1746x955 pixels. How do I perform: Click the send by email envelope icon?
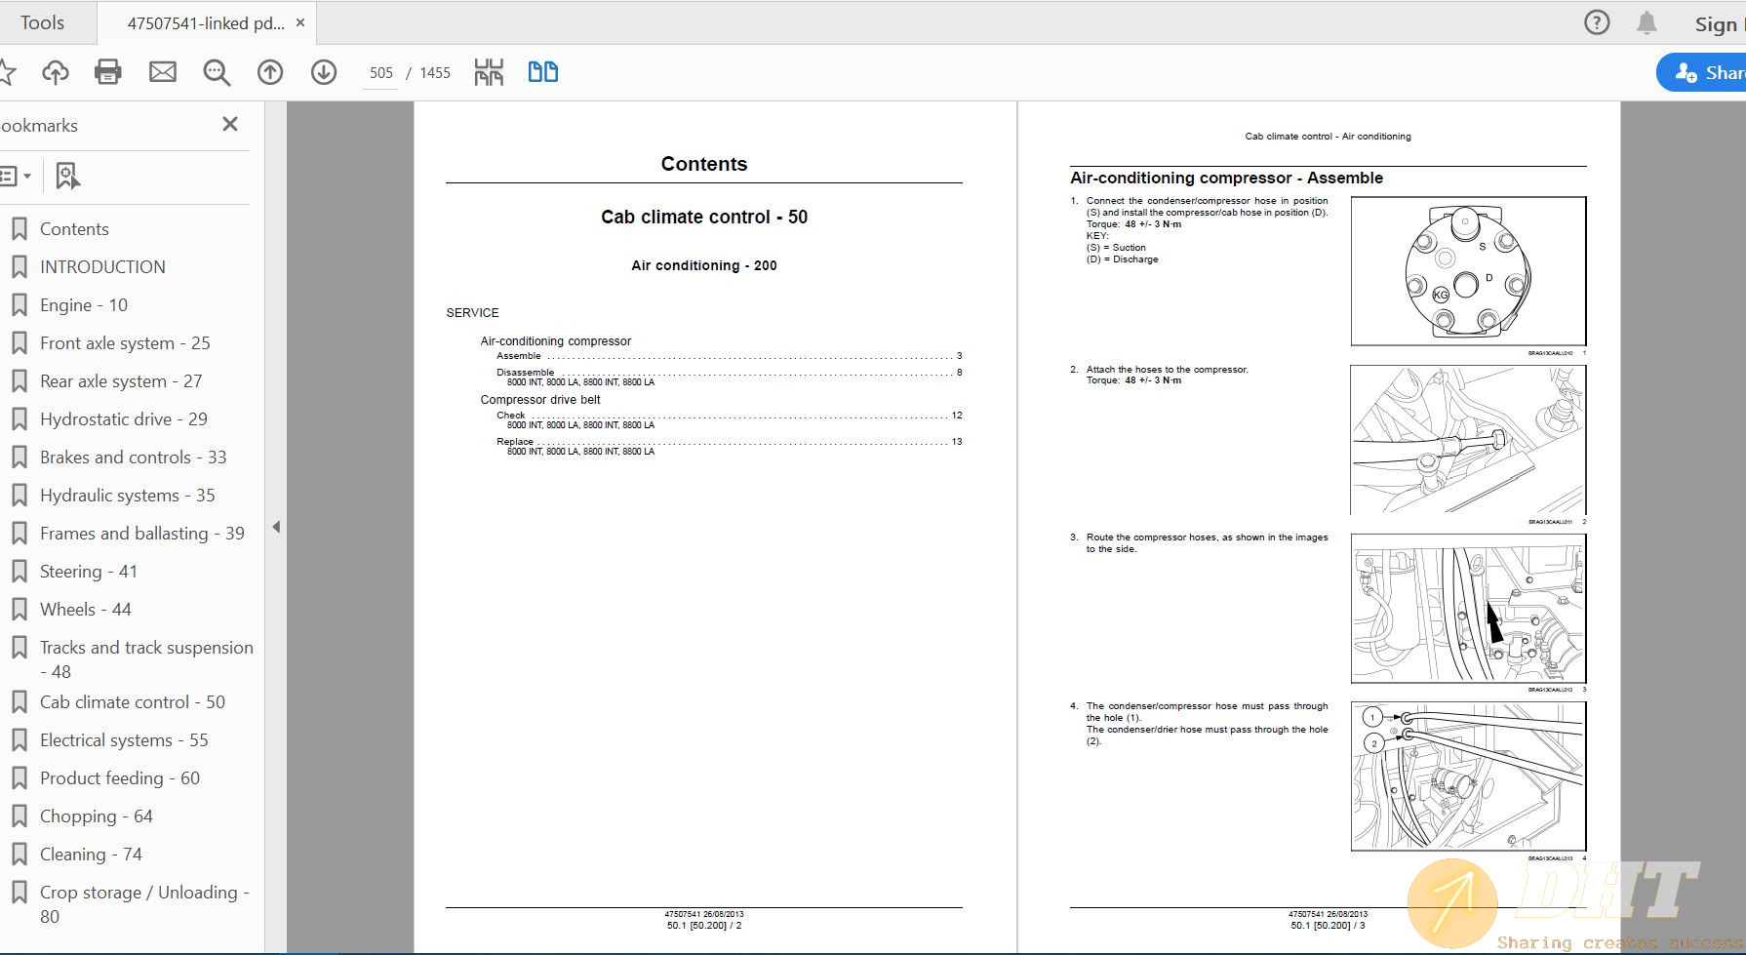[163, 72]
